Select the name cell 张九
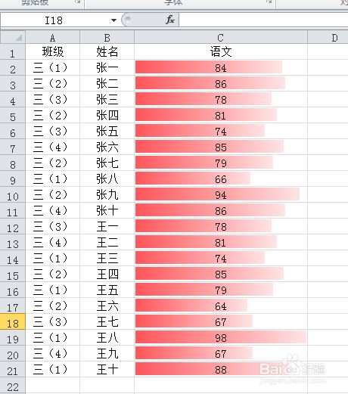The height and width of the screenshot is (394, 348). (107, 195)
